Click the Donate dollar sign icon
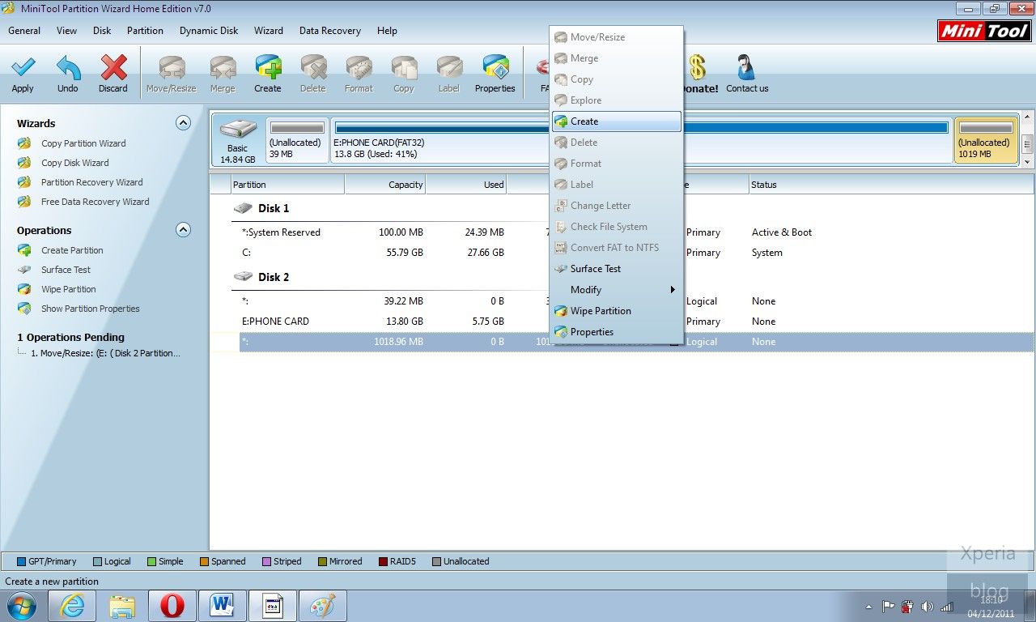The height and width of the screenshot is (622, 1036). click(x=697, y=67)
